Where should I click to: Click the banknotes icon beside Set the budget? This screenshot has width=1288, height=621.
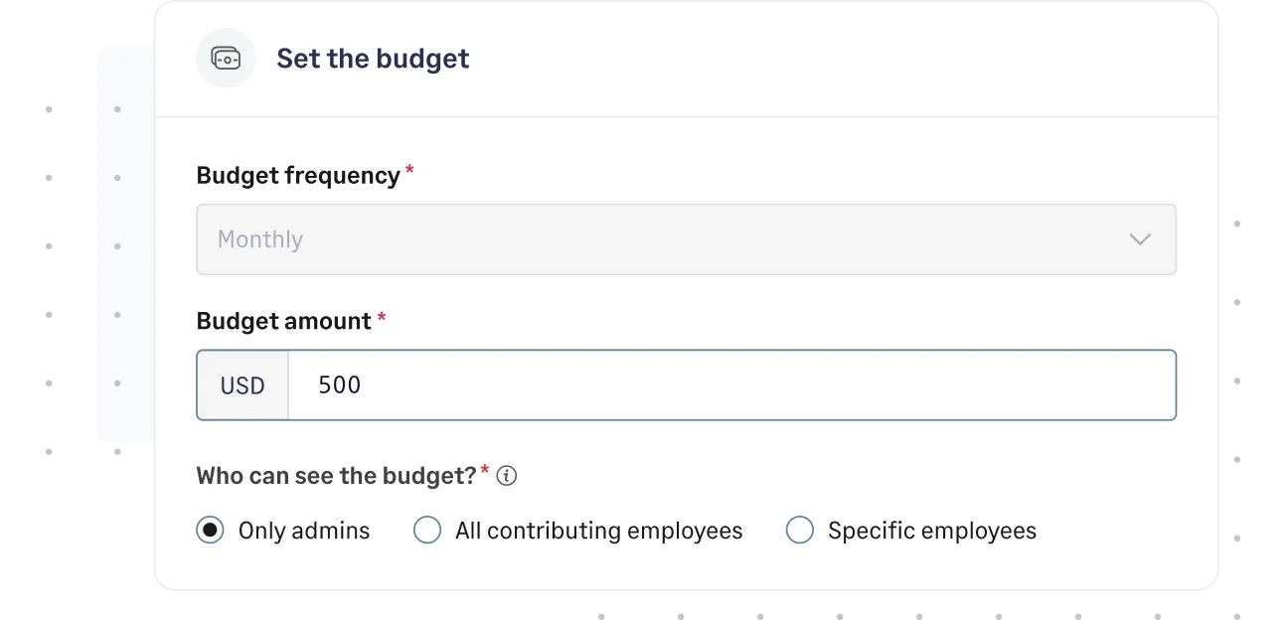226,58
